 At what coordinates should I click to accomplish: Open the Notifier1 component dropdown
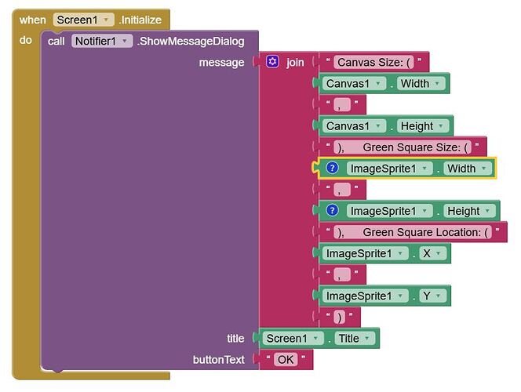102,41
